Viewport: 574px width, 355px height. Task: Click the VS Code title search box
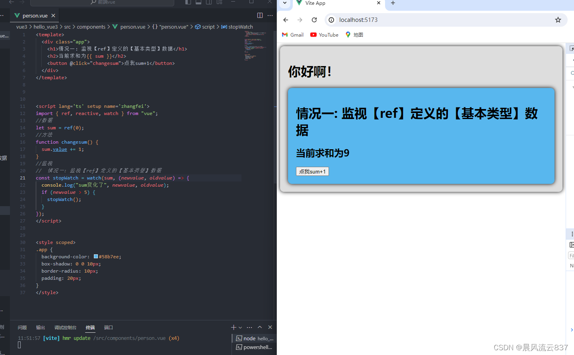point(102,2)
